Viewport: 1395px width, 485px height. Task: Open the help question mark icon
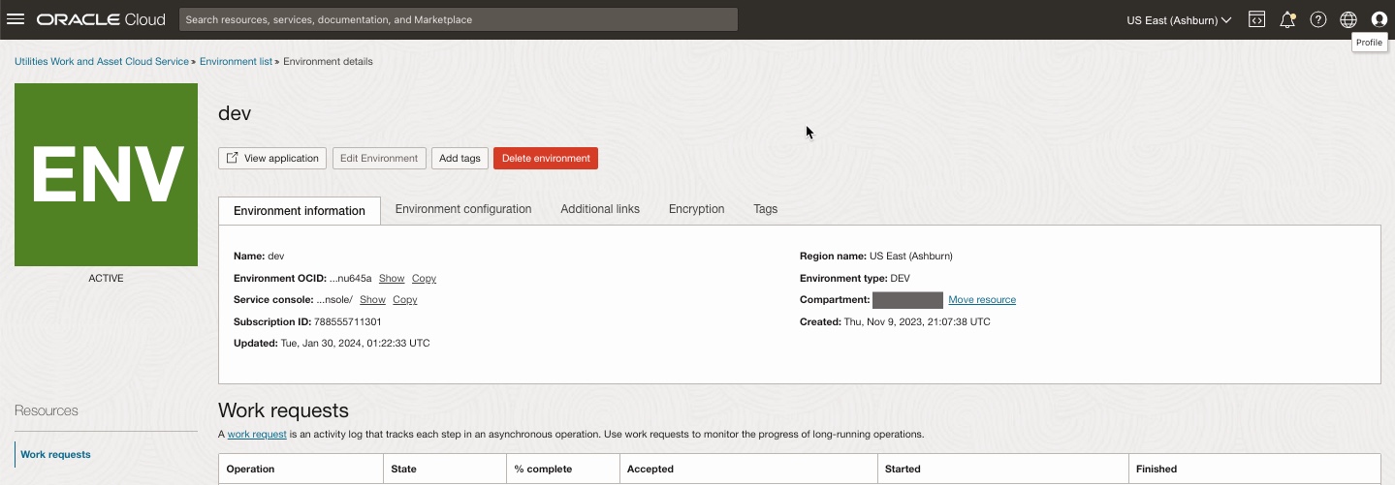click(x=1318, y=19)
